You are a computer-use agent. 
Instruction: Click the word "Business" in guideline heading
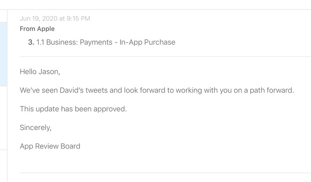tap(62, 42)
